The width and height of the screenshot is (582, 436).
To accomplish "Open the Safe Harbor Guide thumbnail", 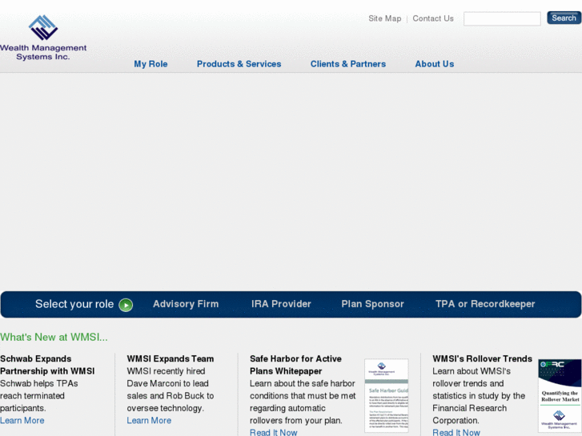I will point(387,395).
